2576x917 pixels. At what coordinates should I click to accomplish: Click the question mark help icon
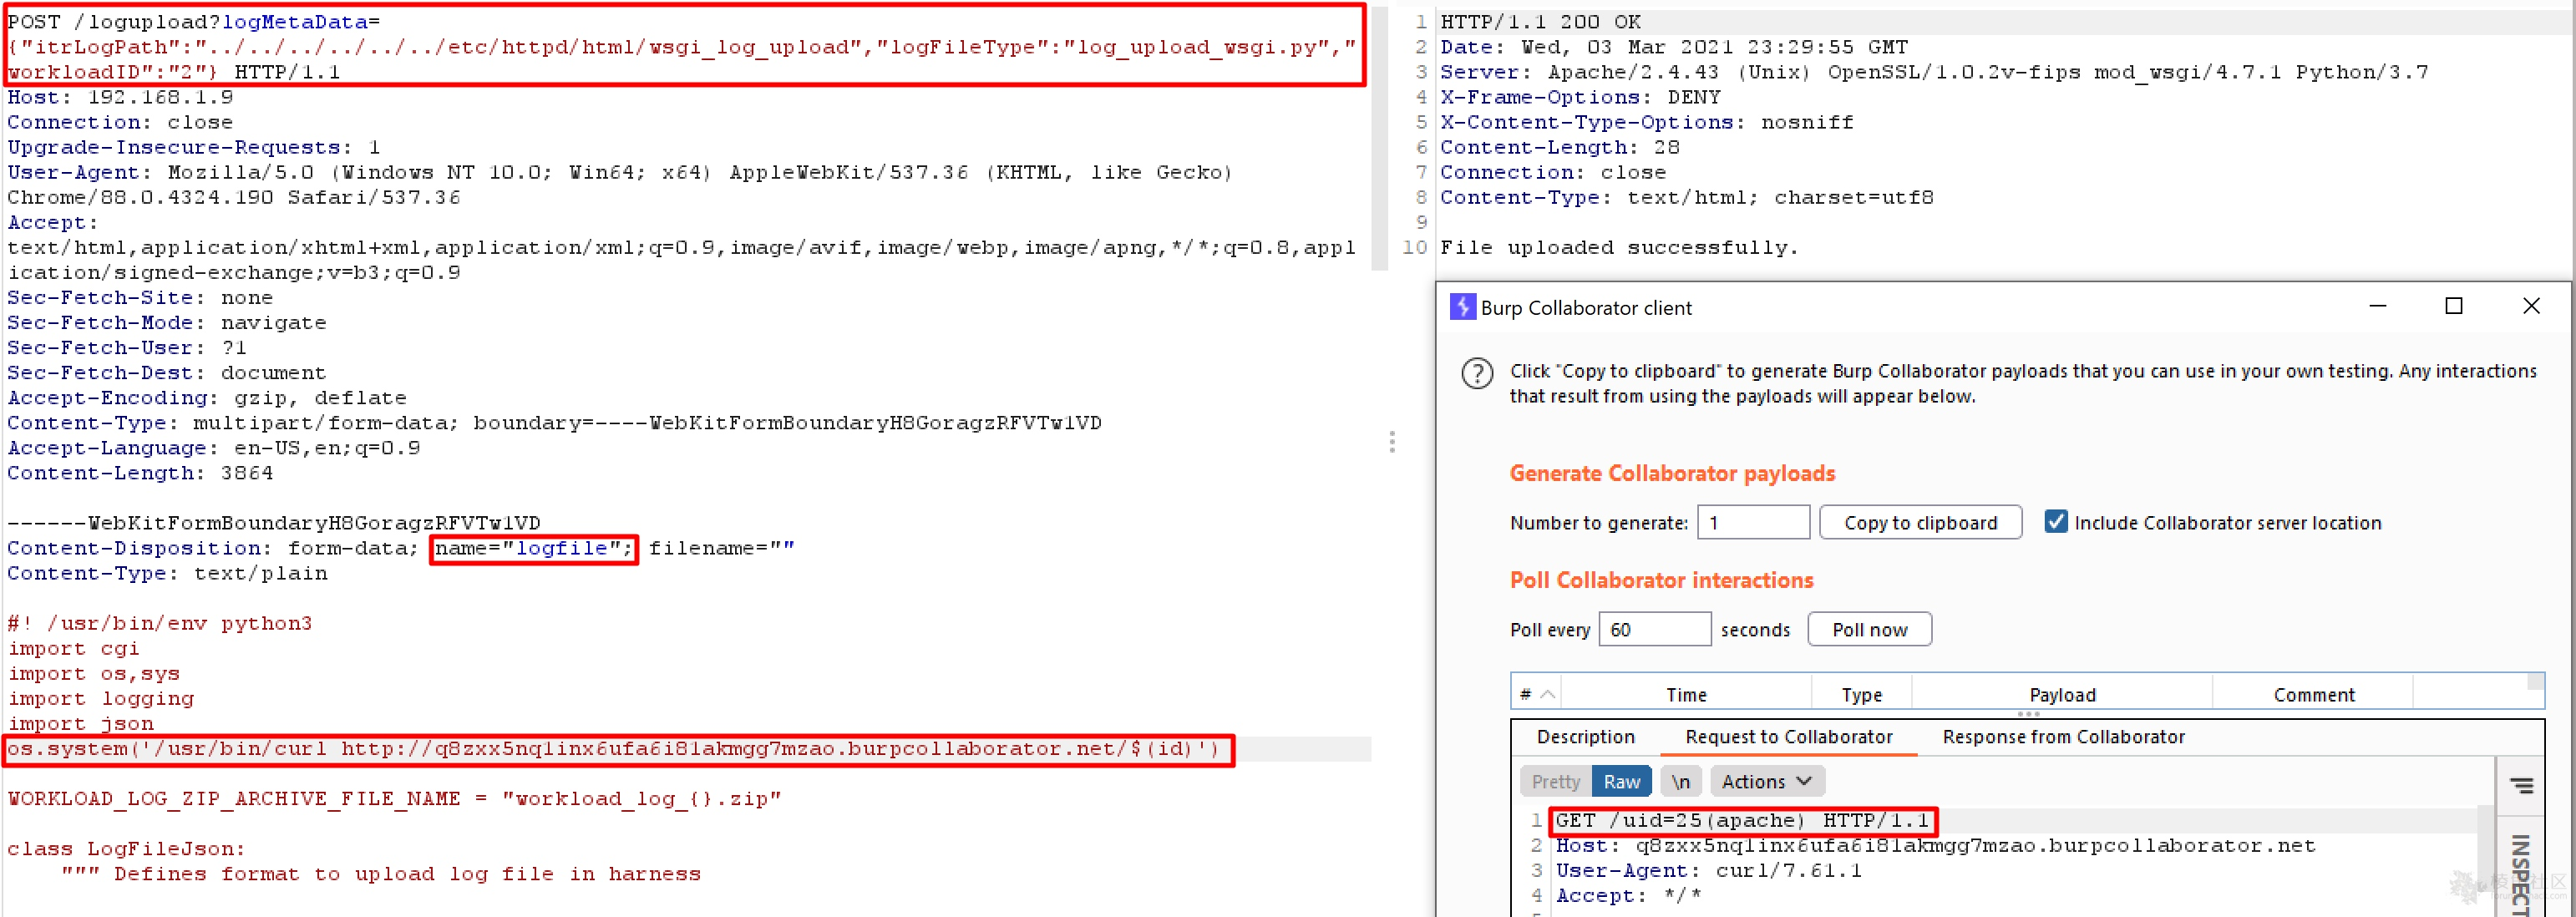coord(1477,374)
